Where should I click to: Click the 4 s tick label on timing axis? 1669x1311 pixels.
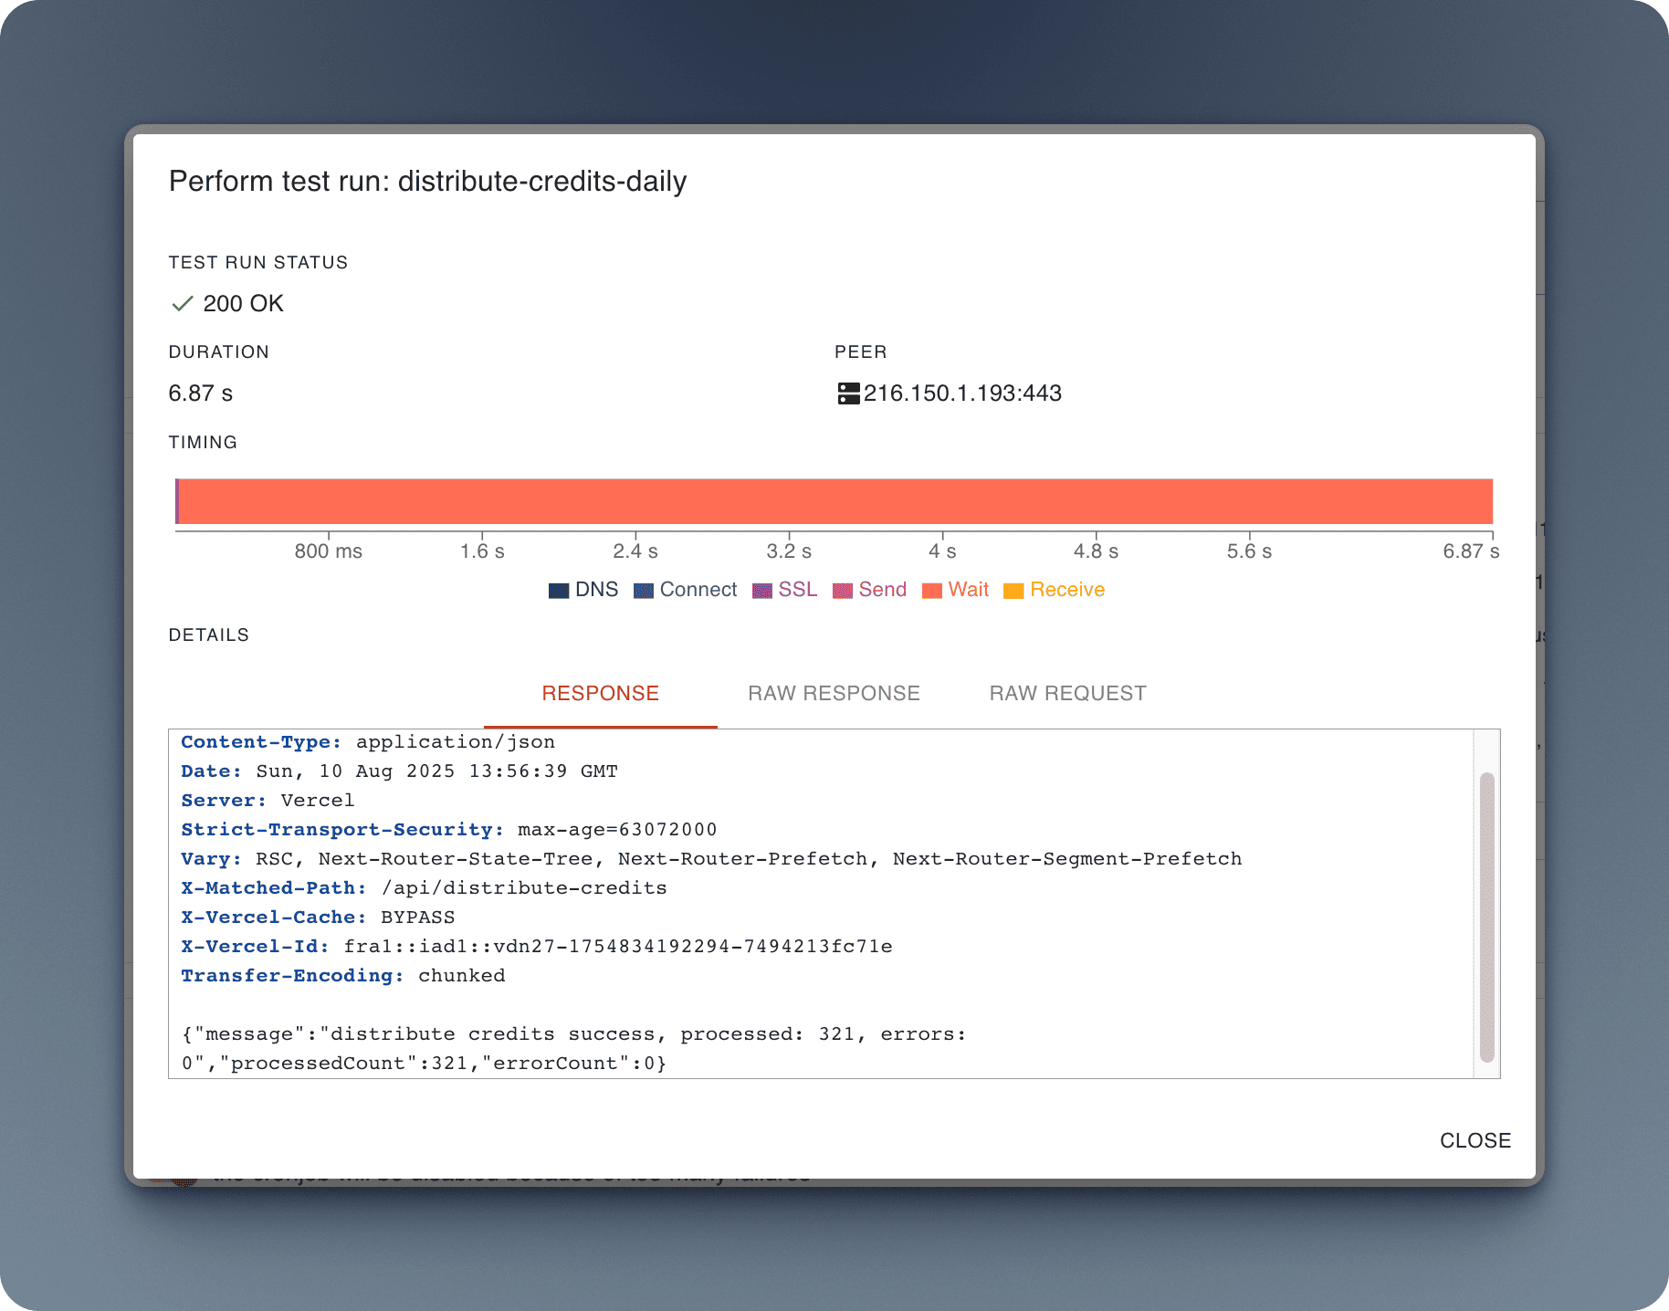pos(942,551)
